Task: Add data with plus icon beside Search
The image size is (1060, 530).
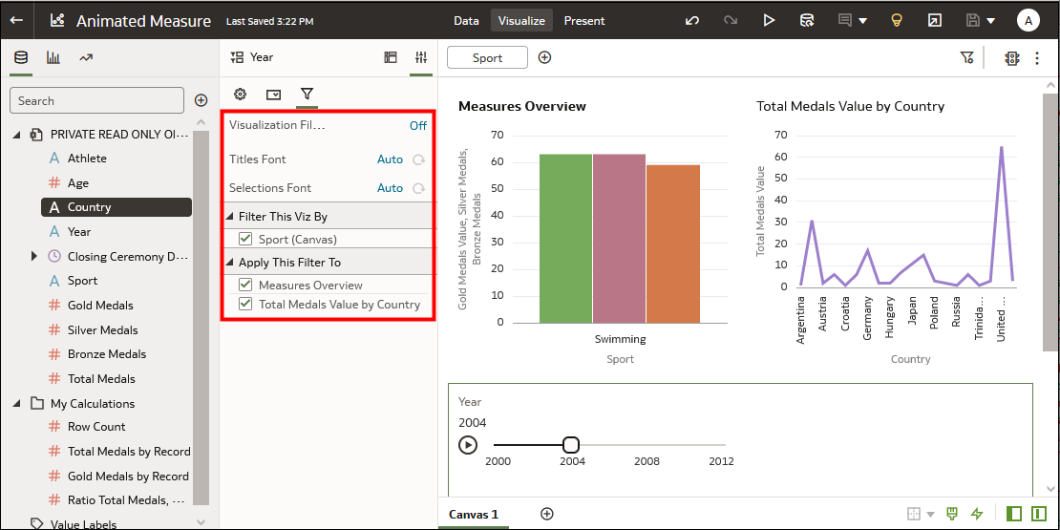Action: tap(201, 100)
